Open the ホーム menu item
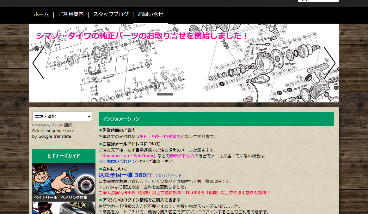The image size is (368, 214). point(41,14)
